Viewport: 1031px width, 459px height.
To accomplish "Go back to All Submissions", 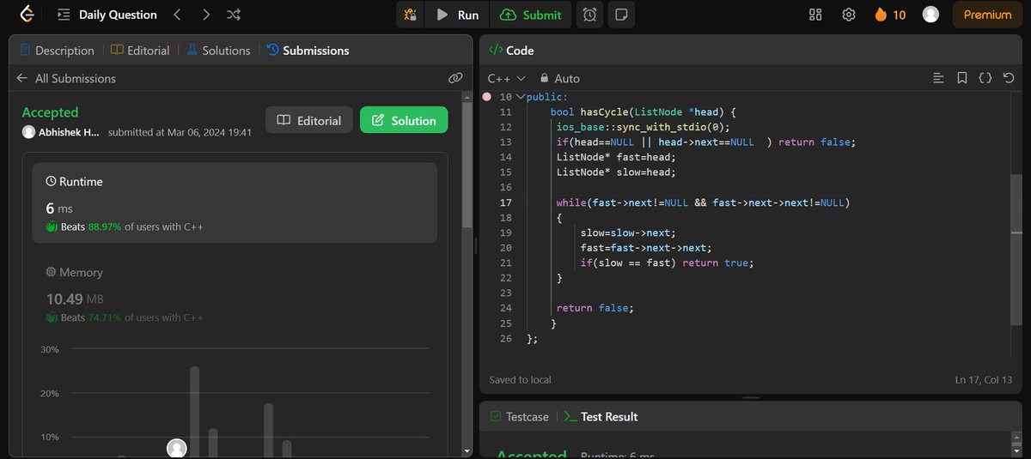I will 66,78.
